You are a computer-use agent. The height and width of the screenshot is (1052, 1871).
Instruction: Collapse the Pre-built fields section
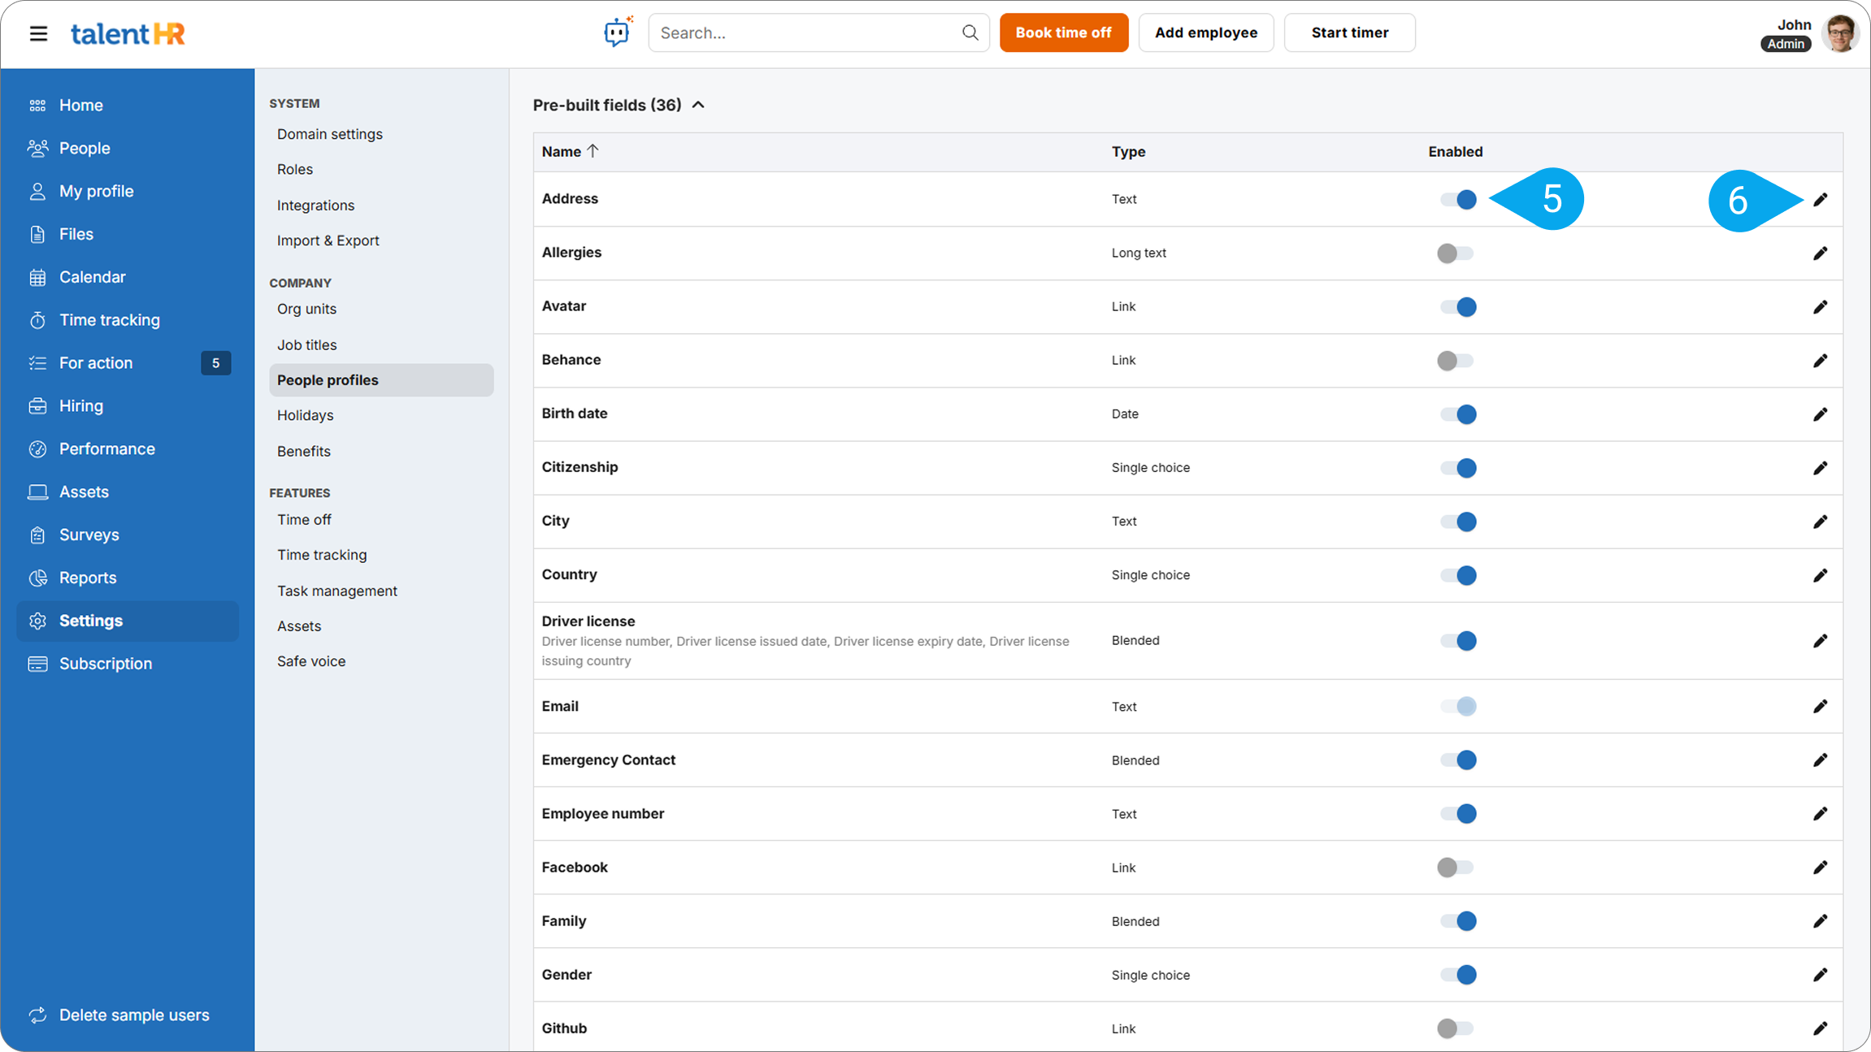tap(698, 105)
